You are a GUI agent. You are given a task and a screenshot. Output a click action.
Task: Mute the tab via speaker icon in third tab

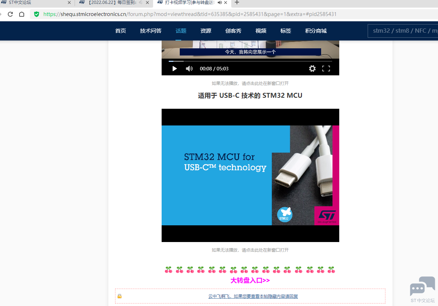220,2
